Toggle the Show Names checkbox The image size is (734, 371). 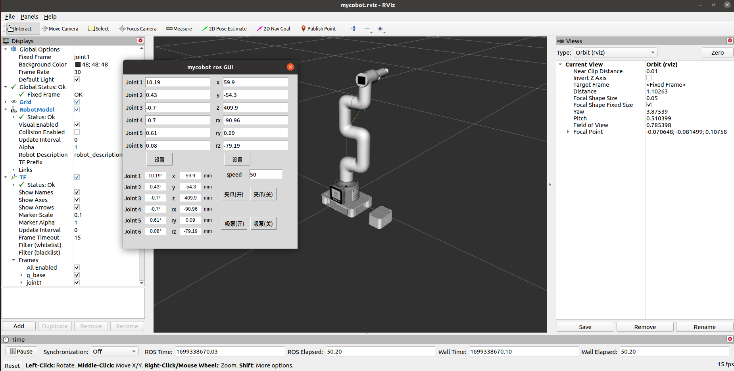77,192
